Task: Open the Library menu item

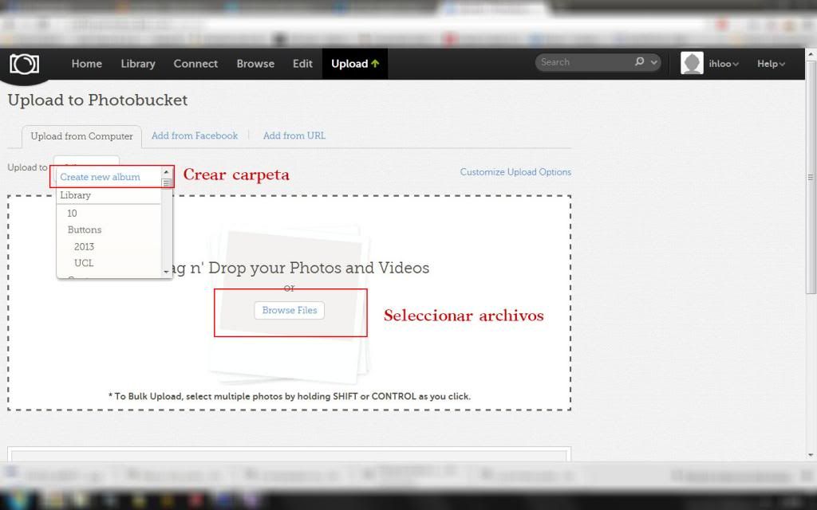Action: pos(138,64)
